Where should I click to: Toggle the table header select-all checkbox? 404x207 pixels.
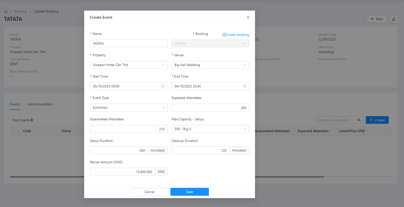click(16, 131)
